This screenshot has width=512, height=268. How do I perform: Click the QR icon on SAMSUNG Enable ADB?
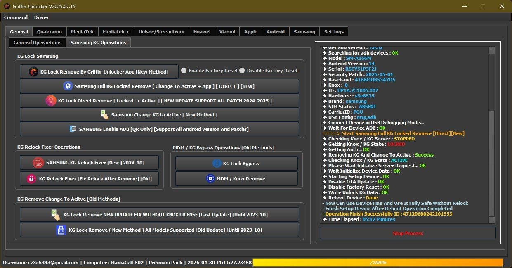point(73,129)
